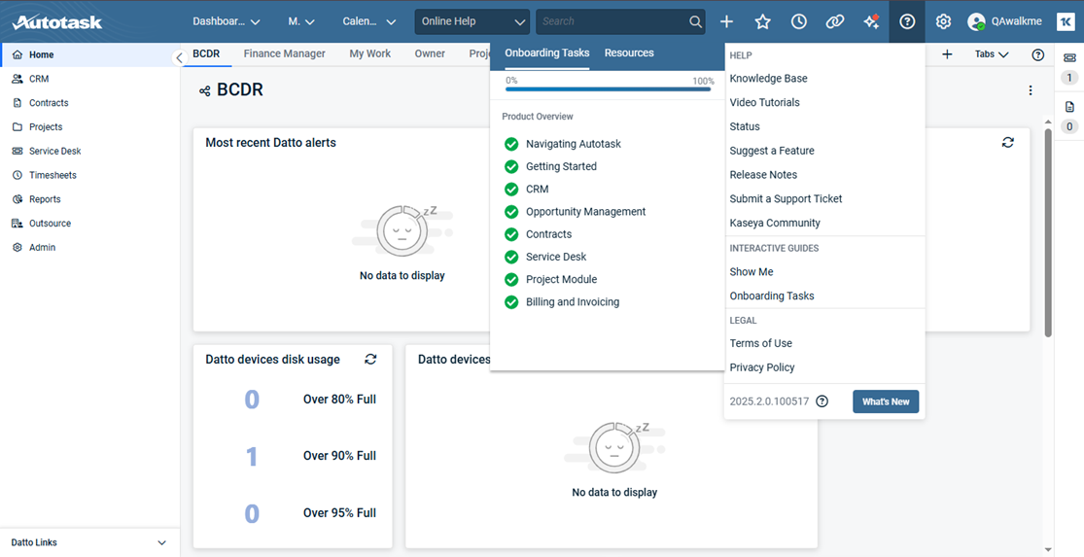
Task: Open Show Me interactive guide
Action: tap(752, 272)
